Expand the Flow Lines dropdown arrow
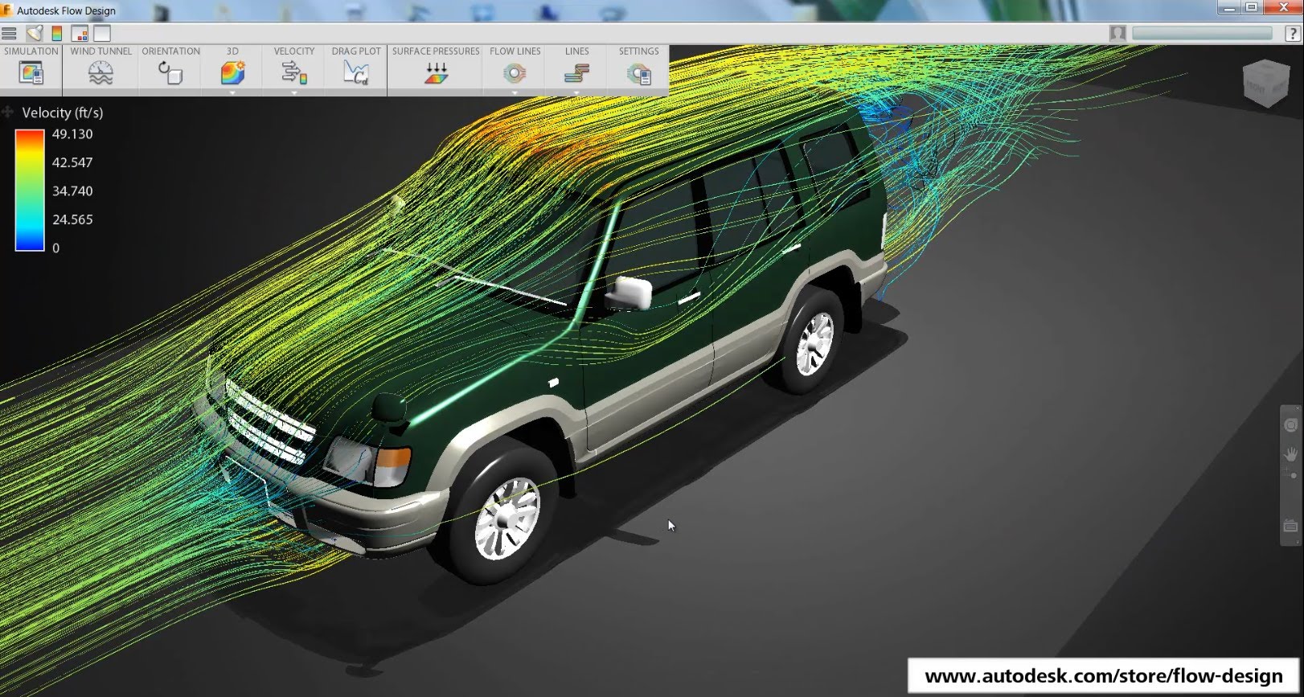 515,92
